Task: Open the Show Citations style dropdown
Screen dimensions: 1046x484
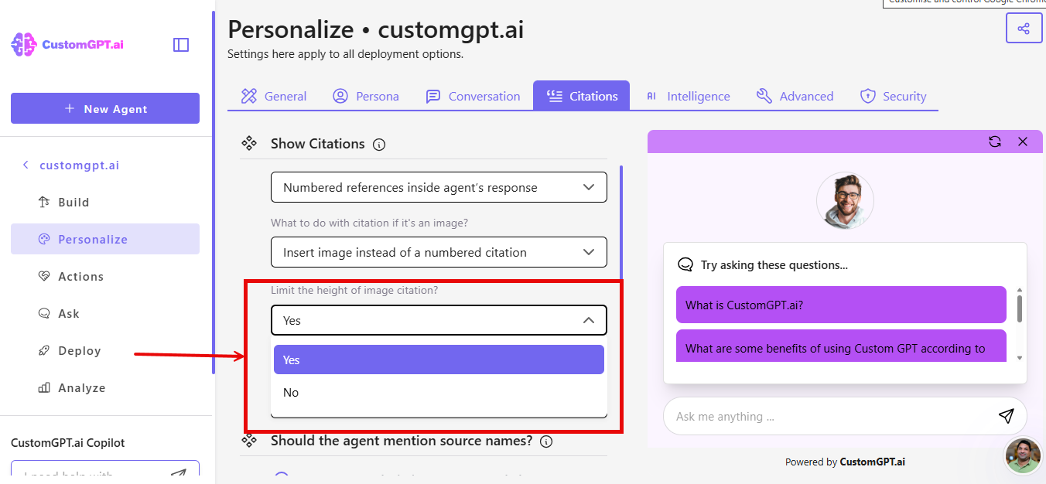Action: (438, 187)
